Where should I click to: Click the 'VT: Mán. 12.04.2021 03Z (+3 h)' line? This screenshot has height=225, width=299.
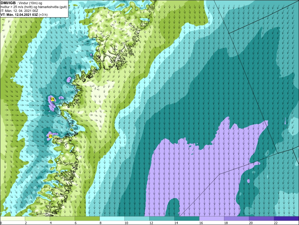click(x=24, y=15)
